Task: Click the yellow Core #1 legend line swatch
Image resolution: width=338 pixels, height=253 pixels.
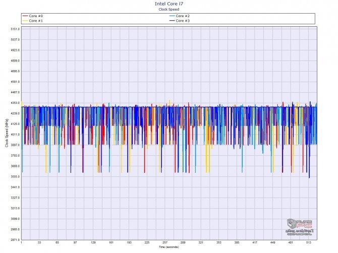Action: 25,21
